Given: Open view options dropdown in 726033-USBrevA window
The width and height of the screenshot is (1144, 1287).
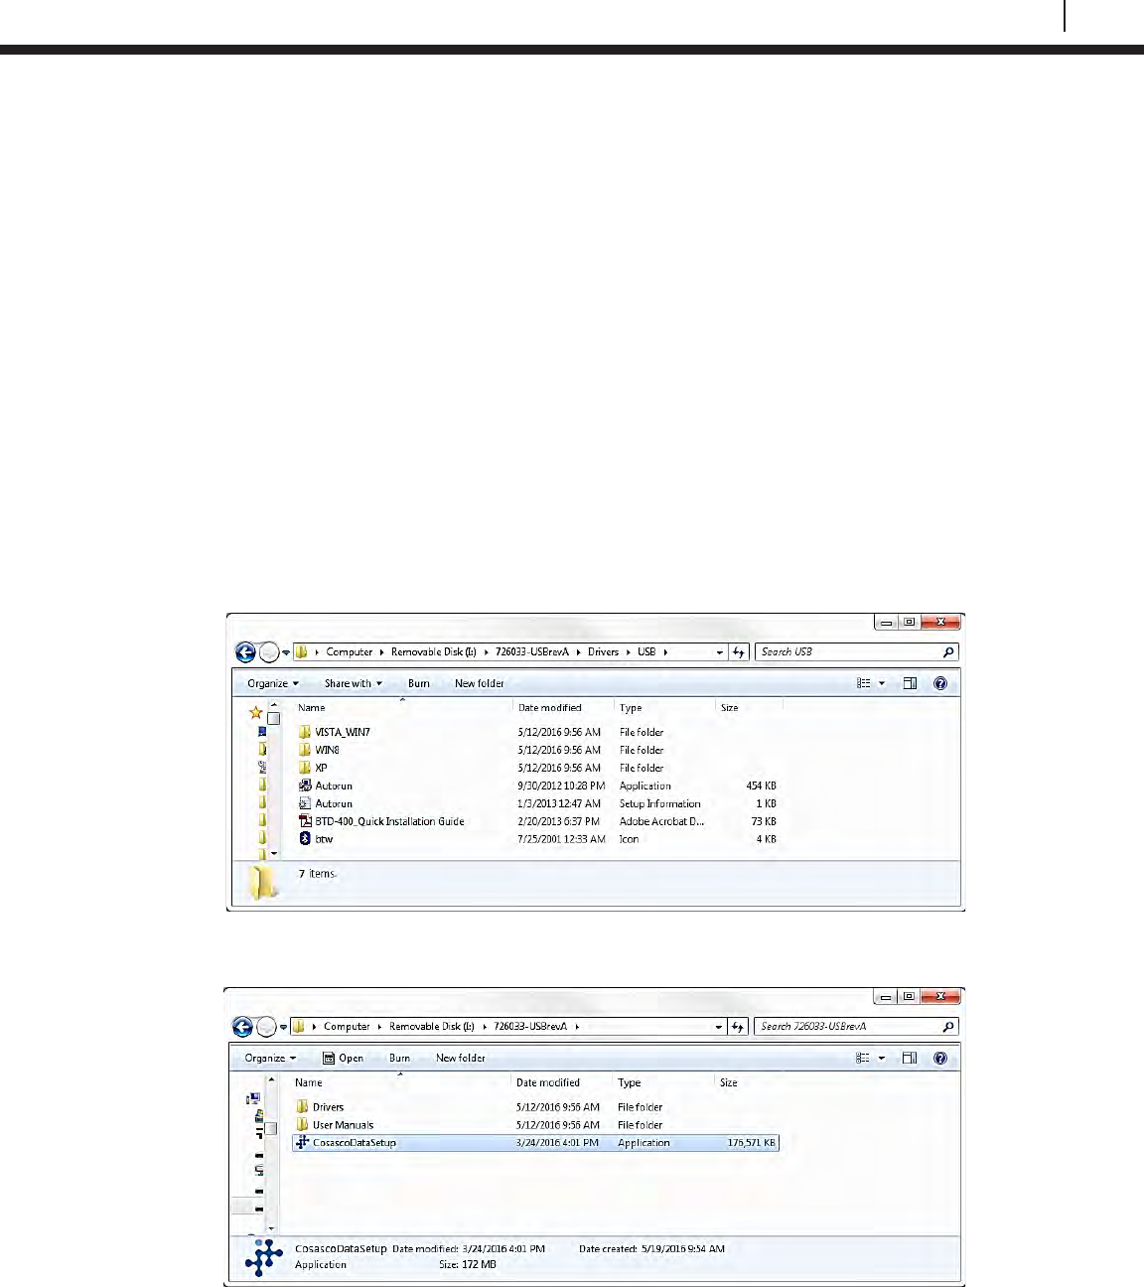Looking at the screenshot, I should [881, 1058].
